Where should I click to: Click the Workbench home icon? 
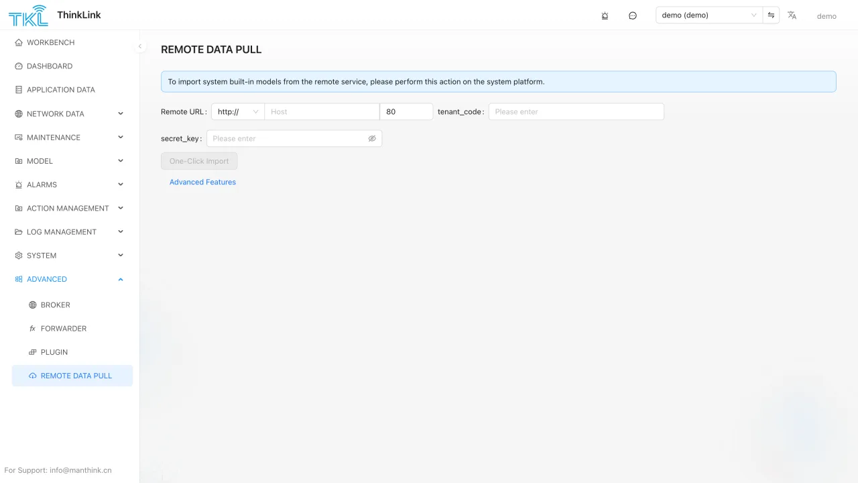click(x=19, y=42)
